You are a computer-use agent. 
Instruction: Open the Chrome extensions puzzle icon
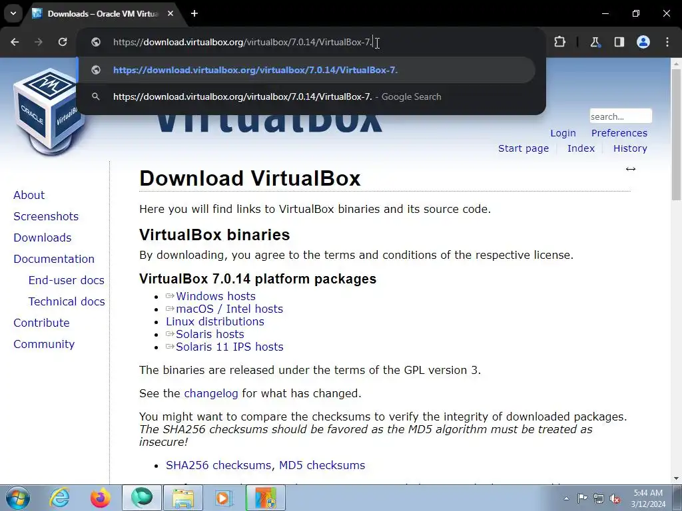coord(559,42)
